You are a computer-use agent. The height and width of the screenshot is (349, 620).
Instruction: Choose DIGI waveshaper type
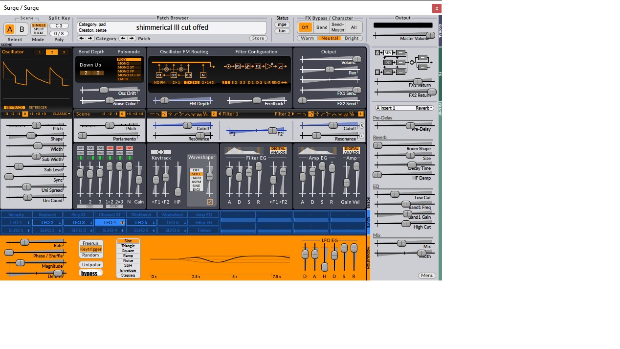click(x=197, y=190)
